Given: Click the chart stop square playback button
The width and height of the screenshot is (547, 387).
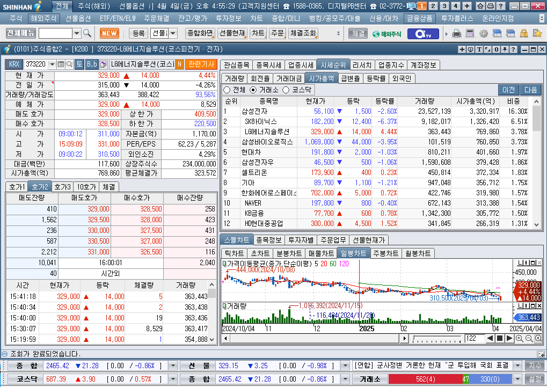Looking at the screenshot, I should 500,338.
